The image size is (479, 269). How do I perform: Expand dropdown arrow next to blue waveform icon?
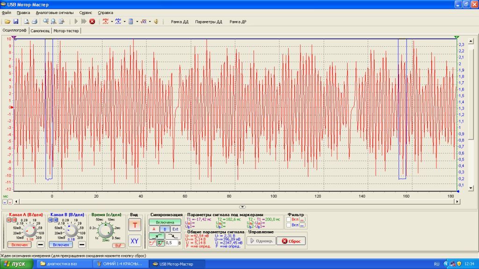124,21
